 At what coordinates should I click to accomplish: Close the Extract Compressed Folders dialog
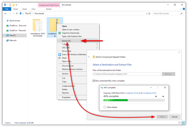point(179,52)
